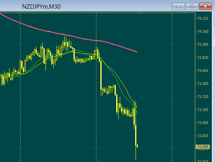Click the 74.325 price scale label
The image size is (215, 162).
(x=203, y=19)
